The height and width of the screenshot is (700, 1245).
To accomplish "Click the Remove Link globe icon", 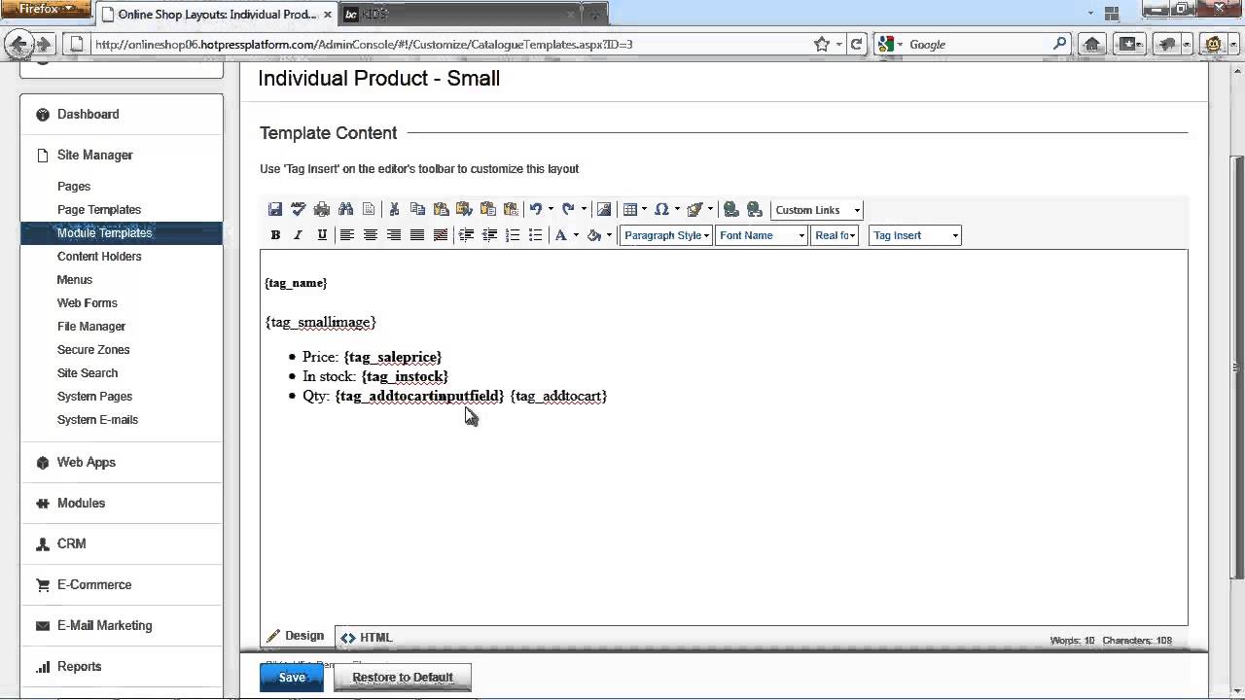I will (x=755, y=209).
